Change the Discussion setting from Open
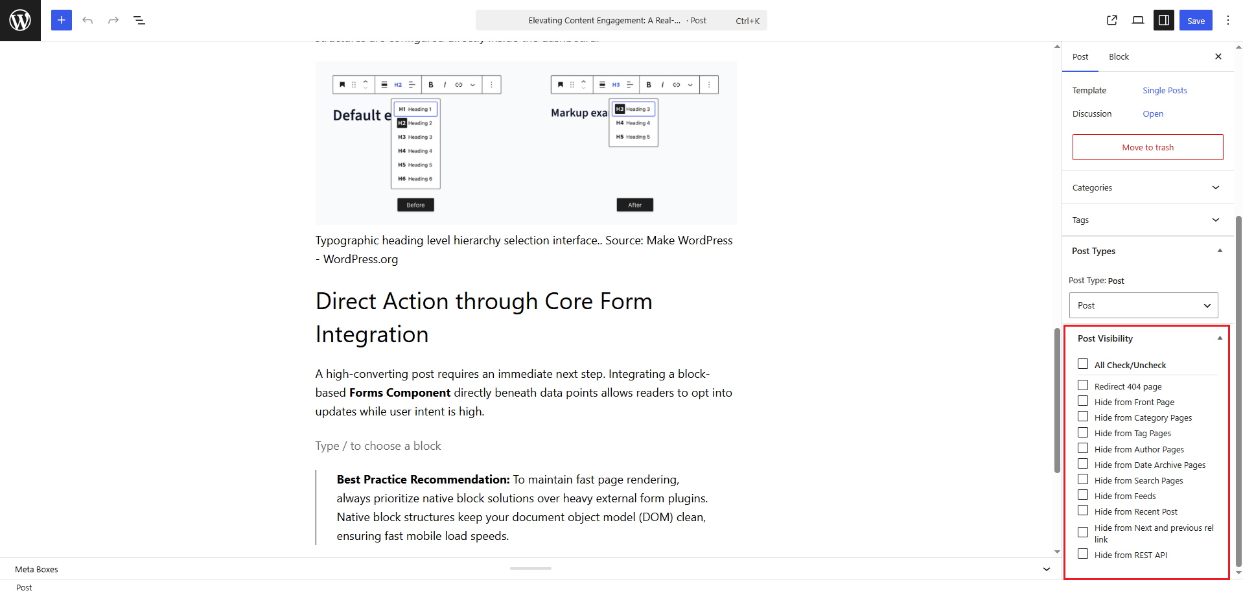The image size is (1243, 595). click(1153, 113)
